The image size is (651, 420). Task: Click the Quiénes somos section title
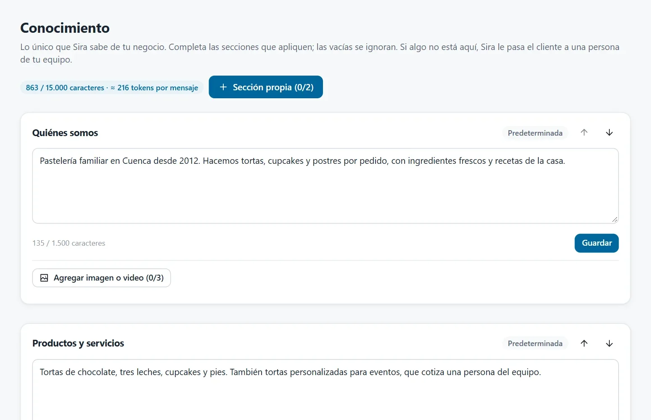tap(65, 133)
